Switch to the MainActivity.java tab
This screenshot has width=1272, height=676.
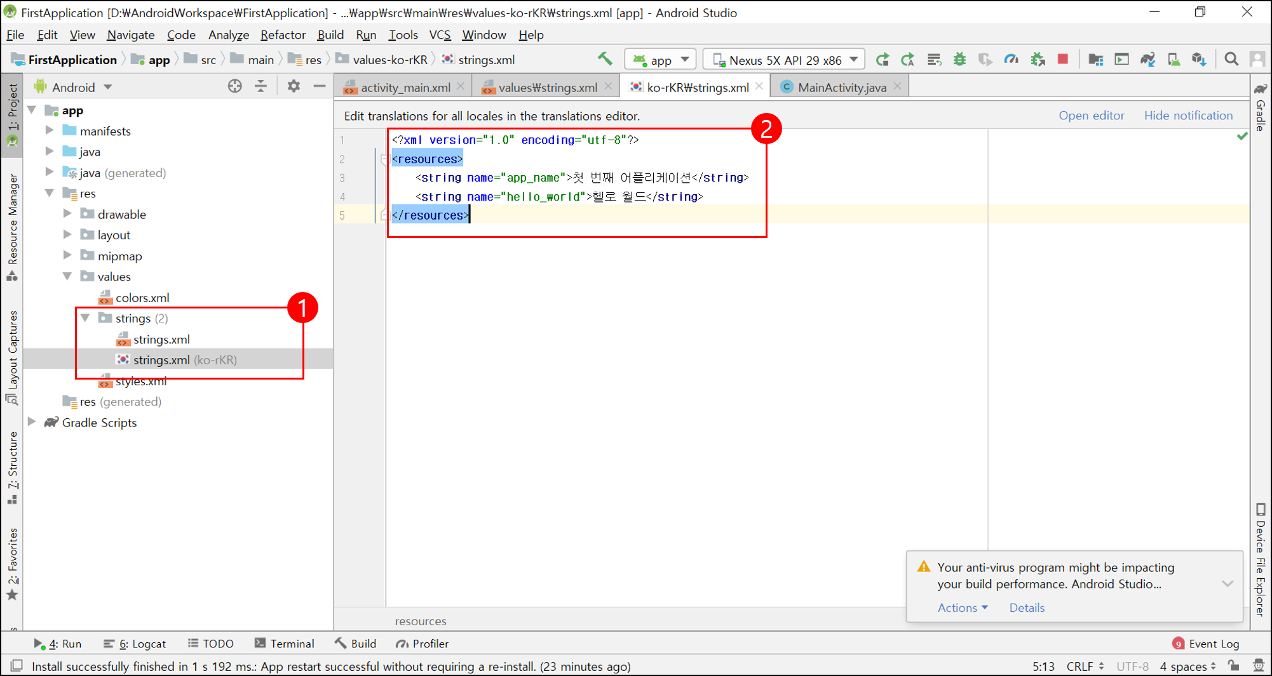842,87
